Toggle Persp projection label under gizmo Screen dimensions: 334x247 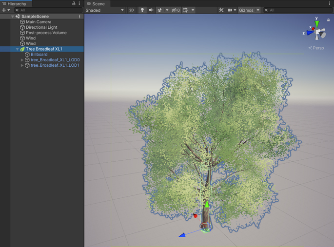317,48
